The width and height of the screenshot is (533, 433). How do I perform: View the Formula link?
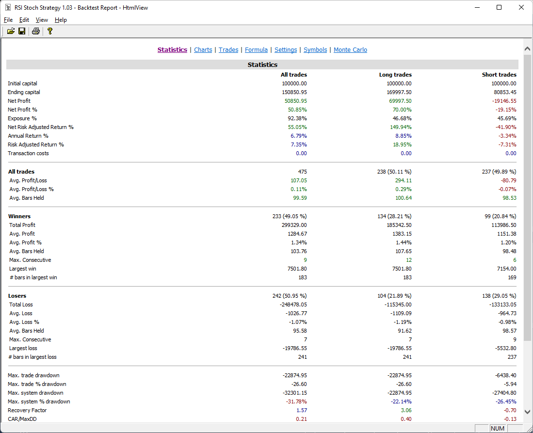pyautogui.click(x=256, y=49)
